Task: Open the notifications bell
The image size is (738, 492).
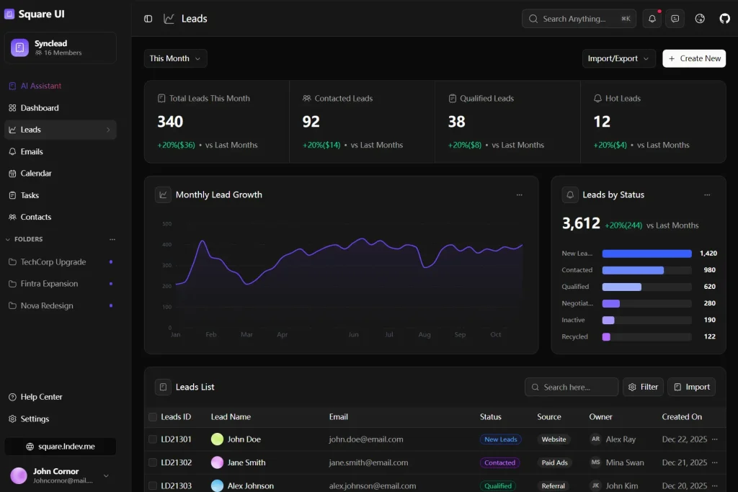Action: [x=652, y=18]
